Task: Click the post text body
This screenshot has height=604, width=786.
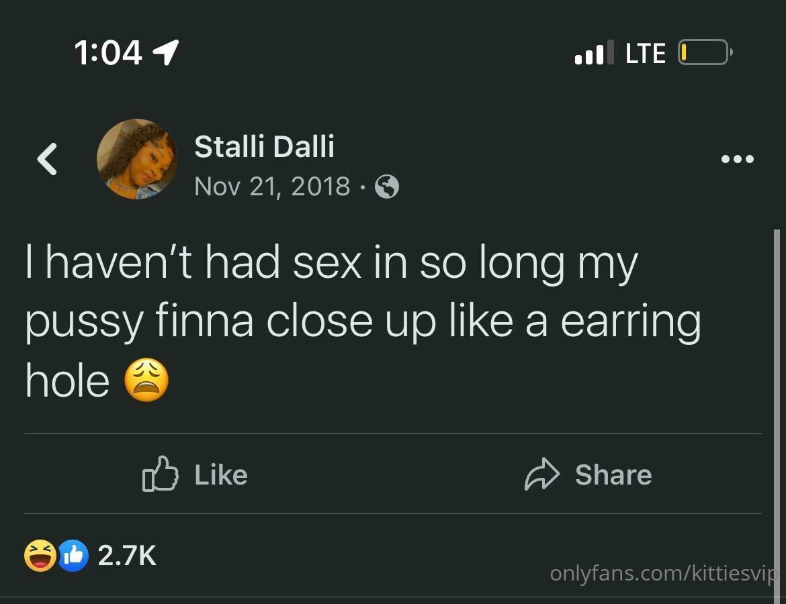Action: click(x=363, y=321)
